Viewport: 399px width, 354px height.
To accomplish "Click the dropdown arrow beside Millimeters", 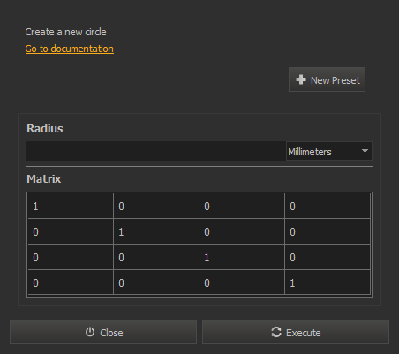I will coord(365,151).
